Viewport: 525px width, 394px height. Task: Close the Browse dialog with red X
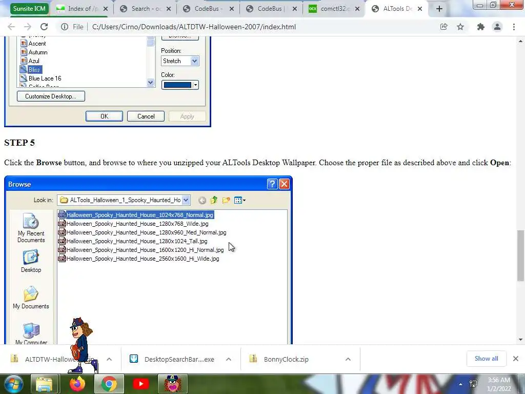click(284, 184)
